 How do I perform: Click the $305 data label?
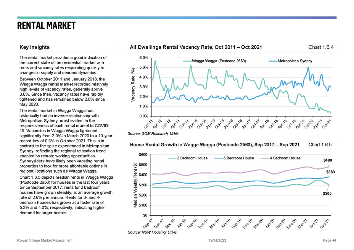click(327, 194)
